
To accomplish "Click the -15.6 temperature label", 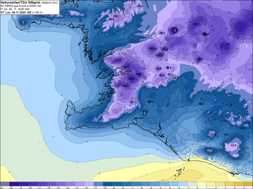I will 161,75.
